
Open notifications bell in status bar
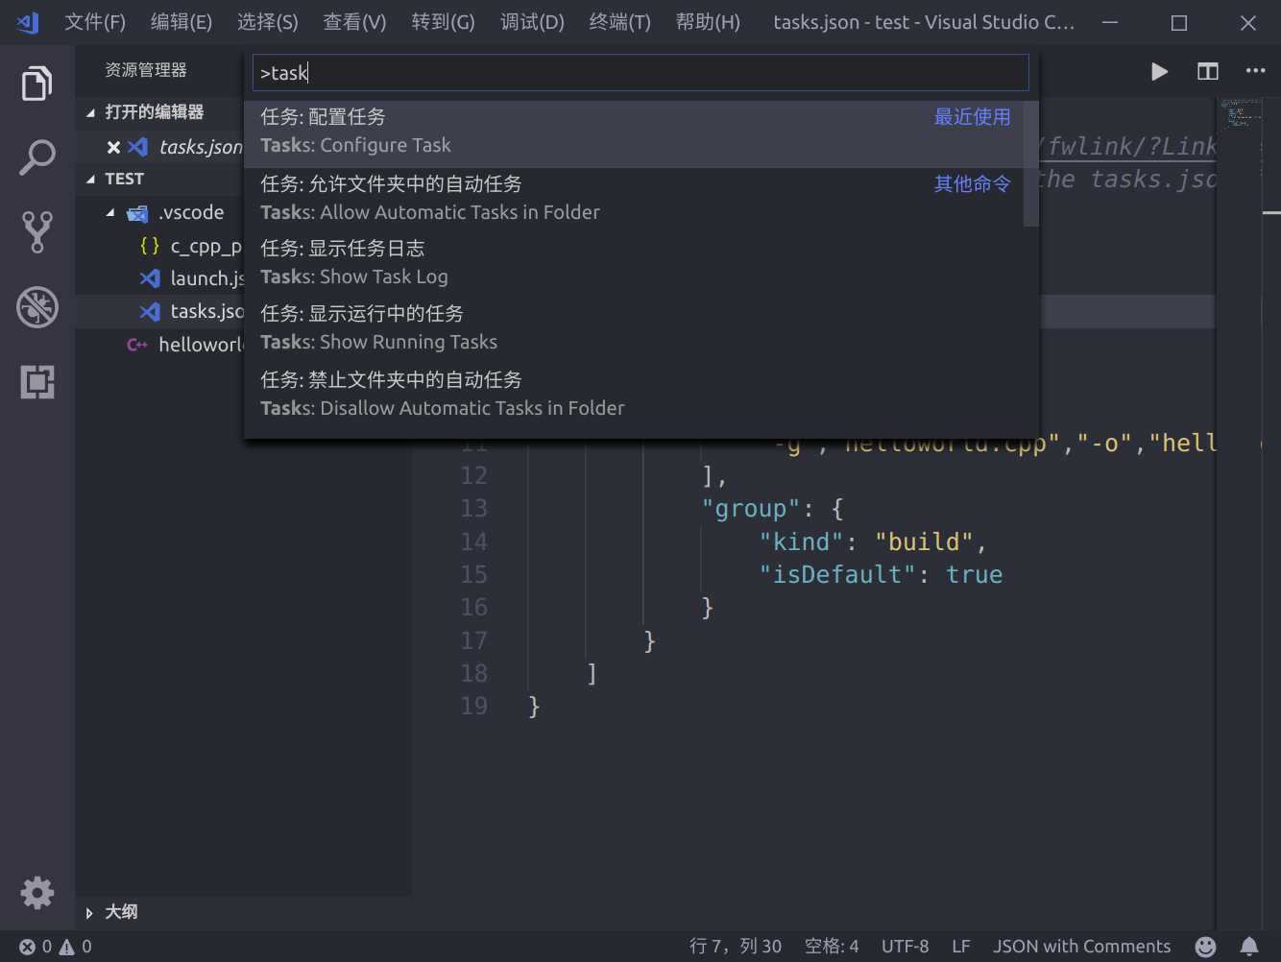[1249, 947]
